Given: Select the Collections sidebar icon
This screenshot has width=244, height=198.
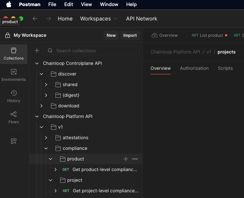Looking at the screenshot, I should click(x=14, y=54).
